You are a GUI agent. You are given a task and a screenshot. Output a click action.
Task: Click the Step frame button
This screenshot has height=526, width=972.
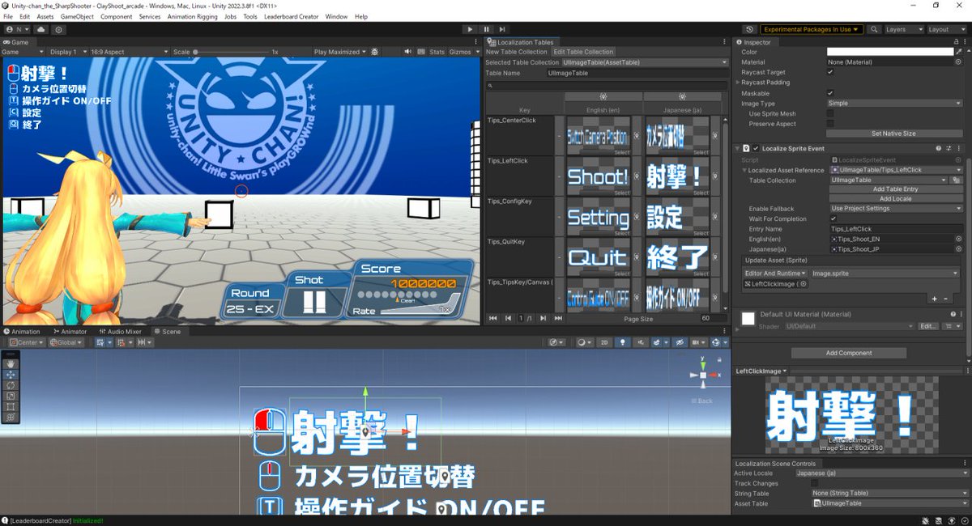502,29
